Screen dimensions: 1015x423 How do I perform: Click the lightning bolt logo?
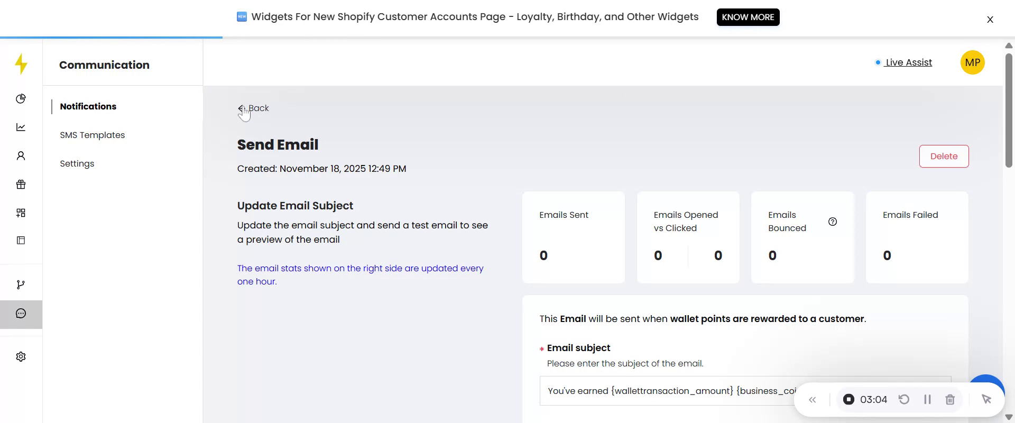click(21, 64)
